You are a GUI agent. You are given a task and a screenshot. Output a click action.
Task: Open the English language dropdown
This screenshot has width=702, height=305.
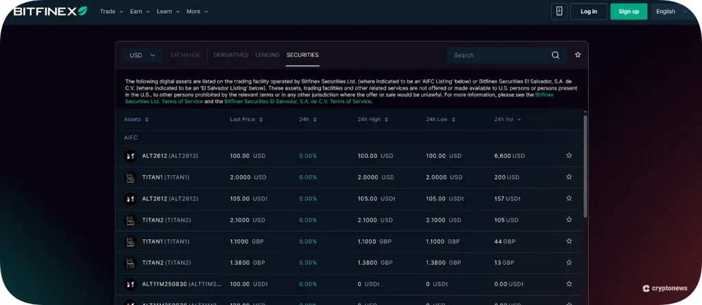[x=670, y=12]
